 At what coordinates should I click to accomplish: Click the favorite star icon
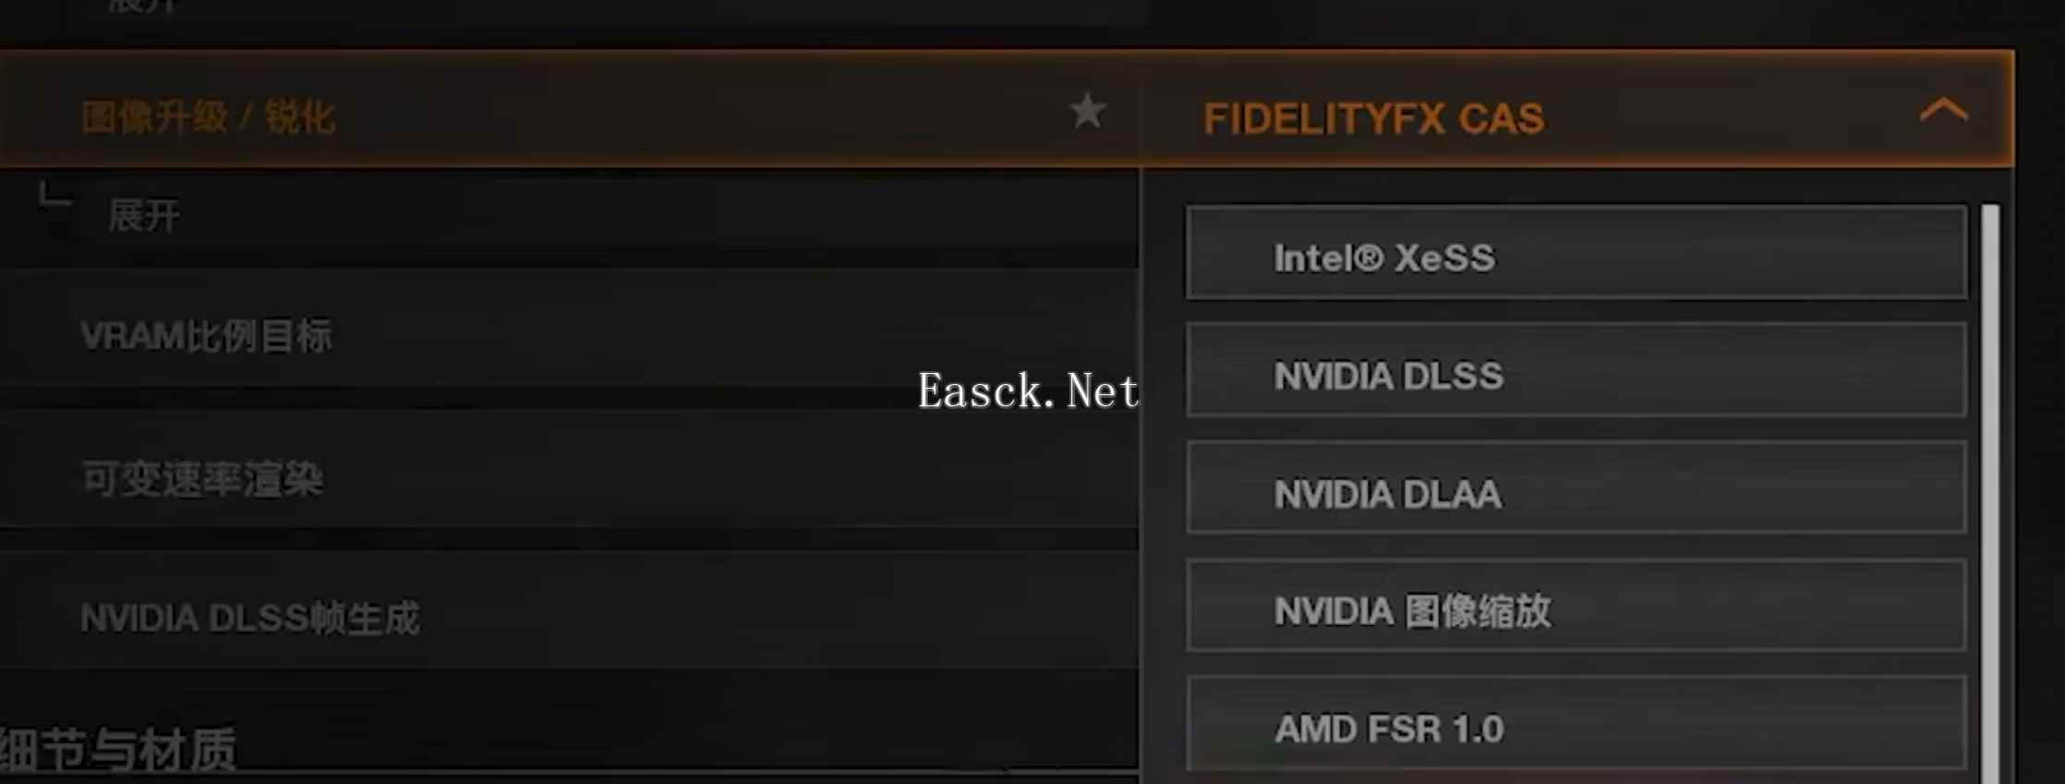point(1087,112)
